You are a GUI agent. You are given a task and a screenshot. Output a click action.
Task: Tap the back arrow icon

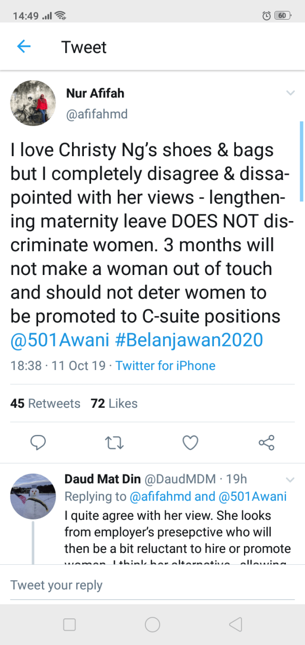24,46
